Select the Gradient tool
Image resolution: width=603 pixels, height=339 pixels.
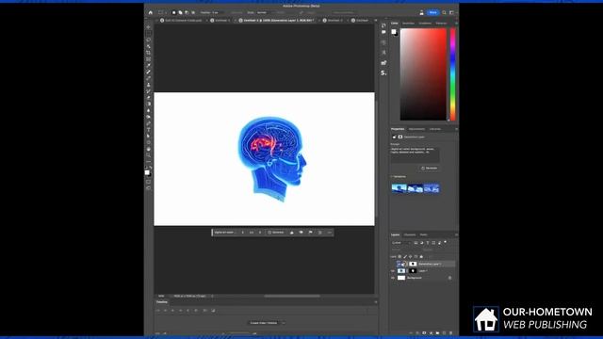[x=149, y=105]
